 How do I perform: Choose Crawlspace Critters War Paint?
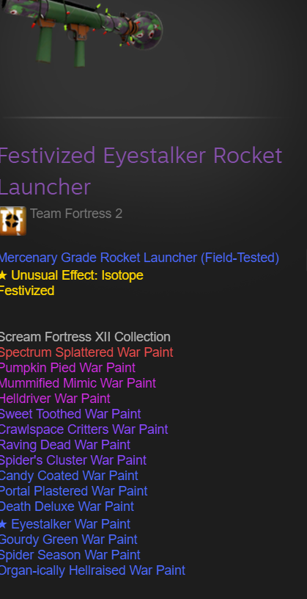[84, 429]
